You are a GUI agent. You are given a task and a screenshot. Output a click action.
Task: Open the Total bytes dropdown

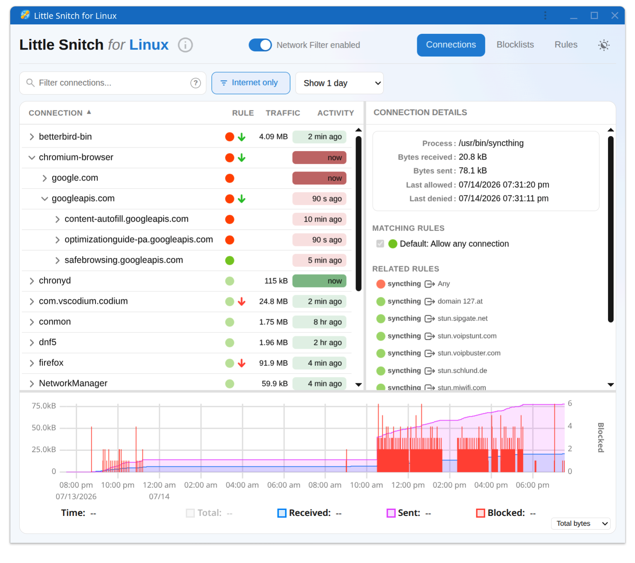tap(581, 523)
